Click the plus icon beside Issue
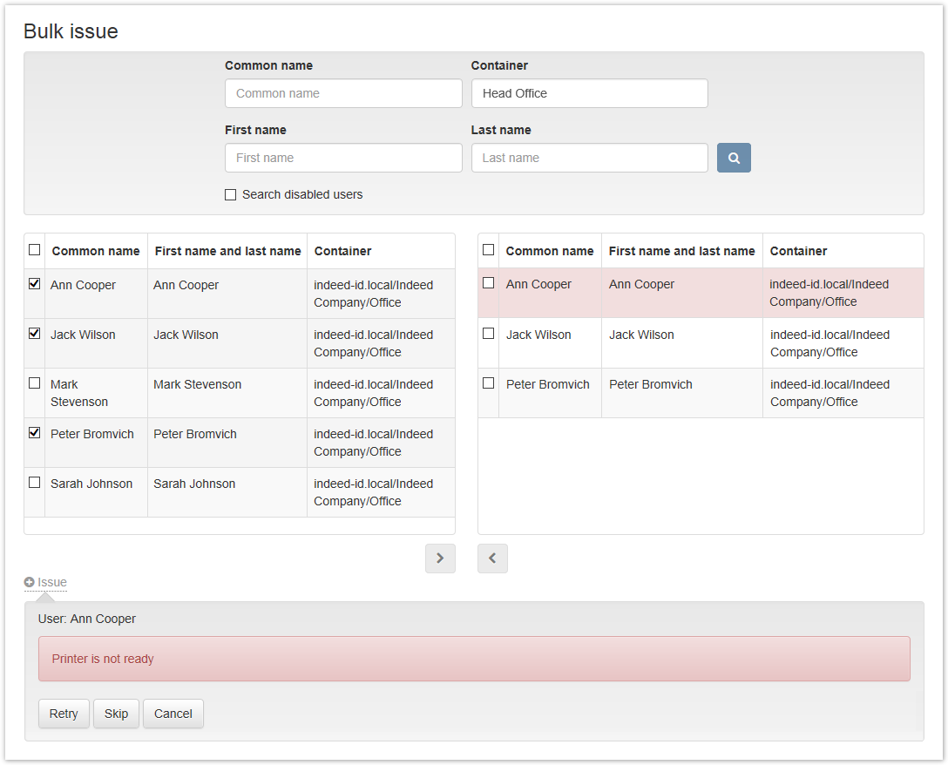 (x=30, y=582)
